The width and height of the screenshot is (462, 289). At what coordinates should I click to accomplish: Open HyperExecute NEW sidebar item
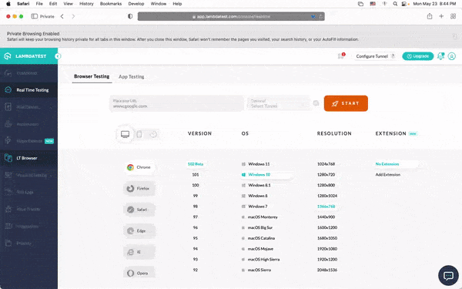(x=28, y=141)
